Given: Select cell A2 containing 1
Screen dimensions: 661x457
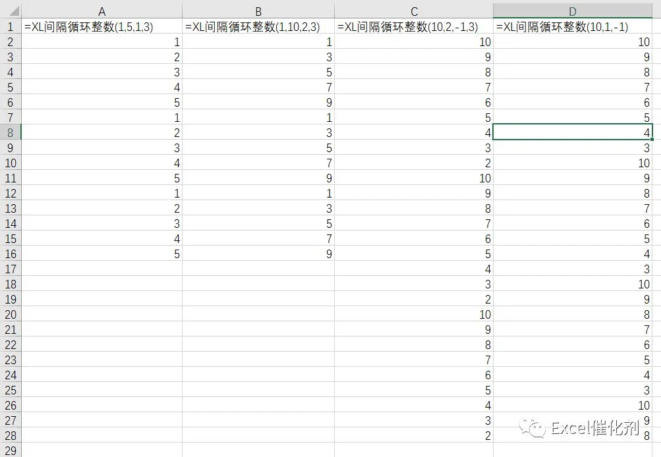Looking at the screenshot, I should (x=101, y=41).
